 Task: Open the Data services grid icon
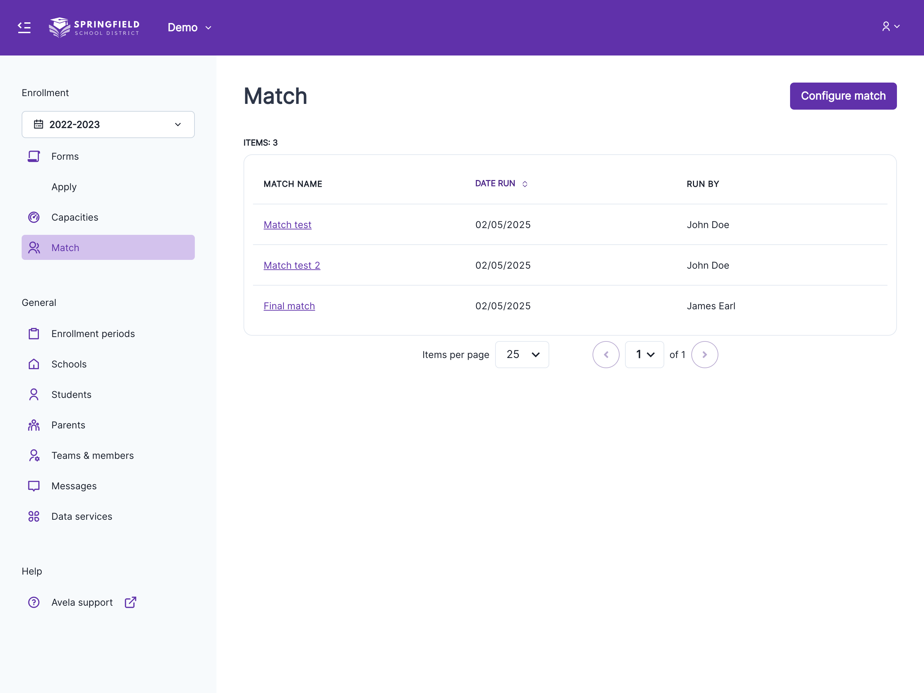point(33,516)
